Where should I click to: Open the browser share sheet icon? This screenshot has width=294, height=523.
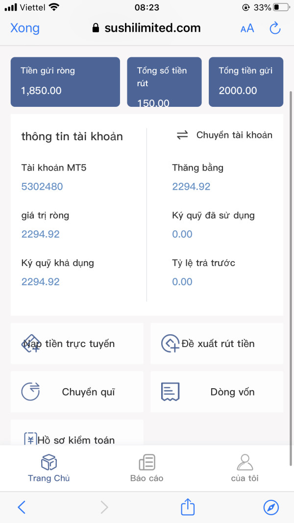[188, 507]
